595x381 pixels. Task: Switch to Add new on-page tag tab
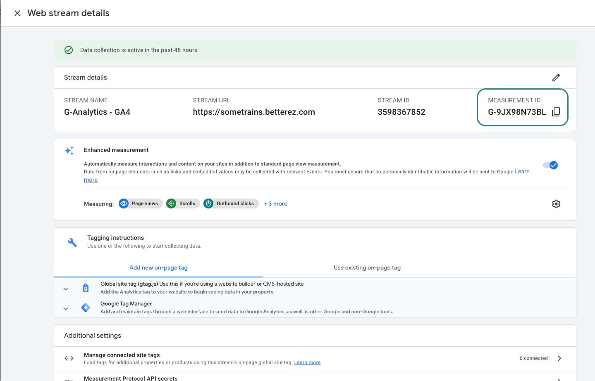point(158,267)
